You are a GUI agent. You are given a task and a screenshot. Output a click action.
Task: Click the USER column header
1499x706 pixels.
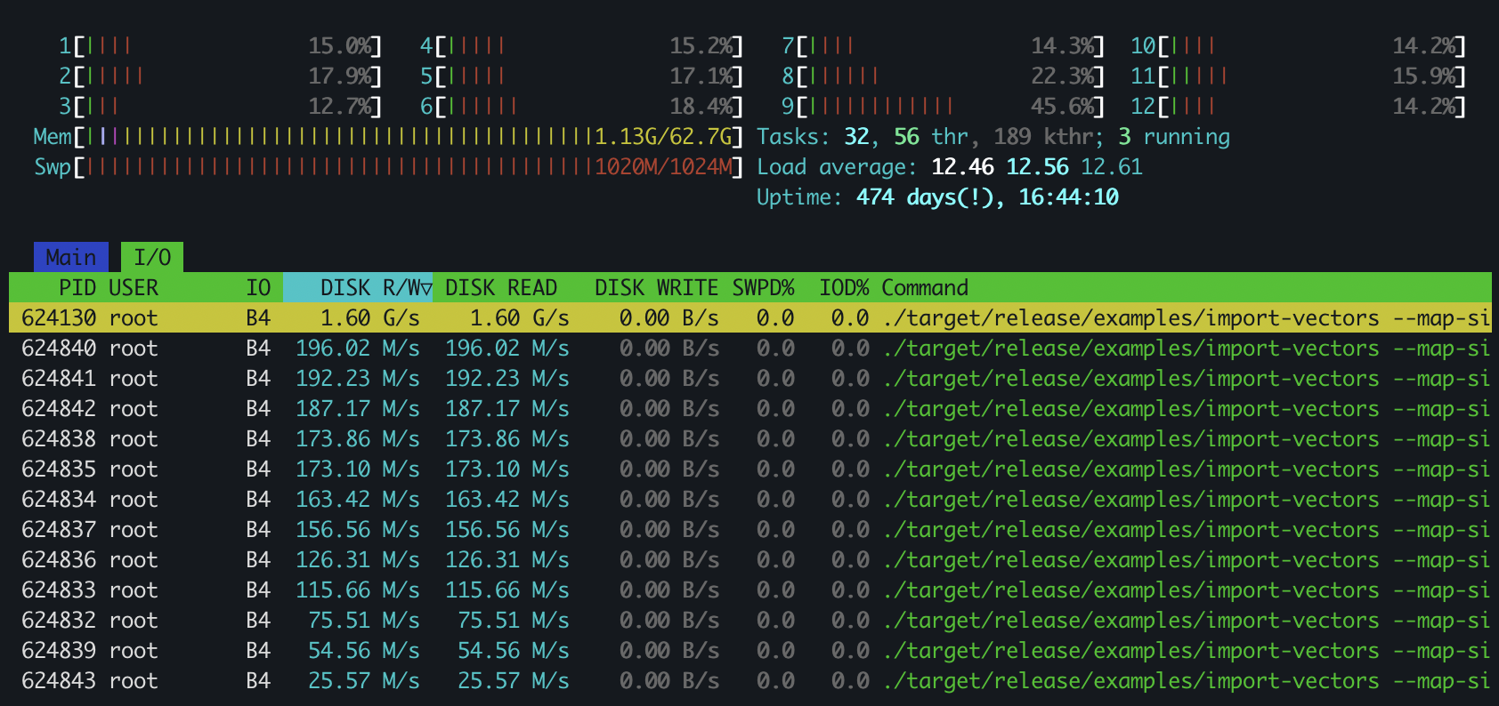(134, 287)
